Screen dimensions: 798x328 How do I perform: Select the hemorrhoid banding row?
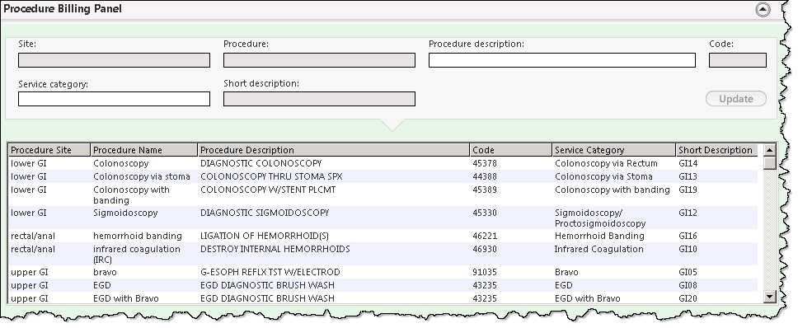click(383, 236)
